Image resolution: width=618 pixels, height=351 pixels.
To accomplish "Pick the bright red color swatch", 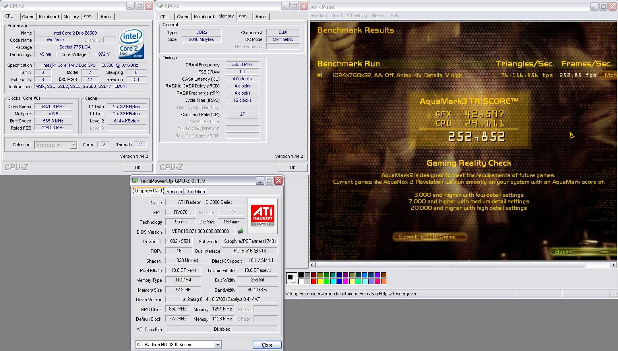I will [x=314, y=281].
